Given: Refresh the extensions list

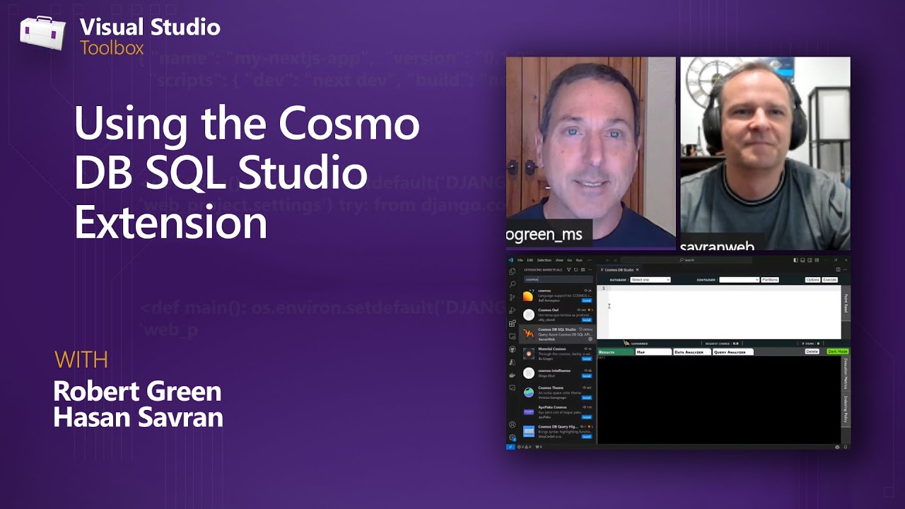Looking at the screenshot, I should coord(576,270).
